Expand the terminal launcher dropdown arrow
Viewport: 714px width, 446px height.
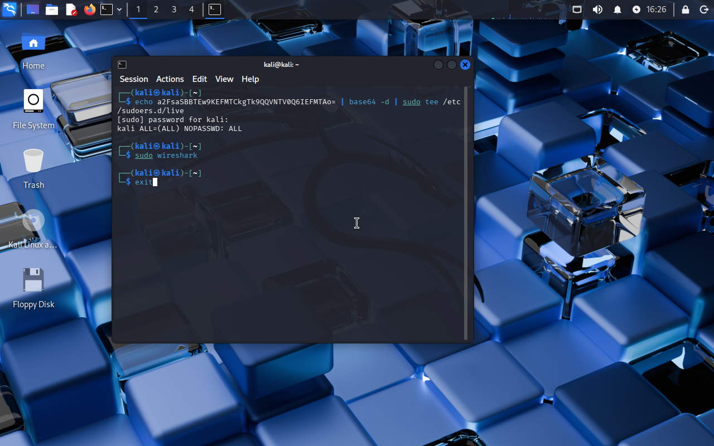(x=119, y=9)
